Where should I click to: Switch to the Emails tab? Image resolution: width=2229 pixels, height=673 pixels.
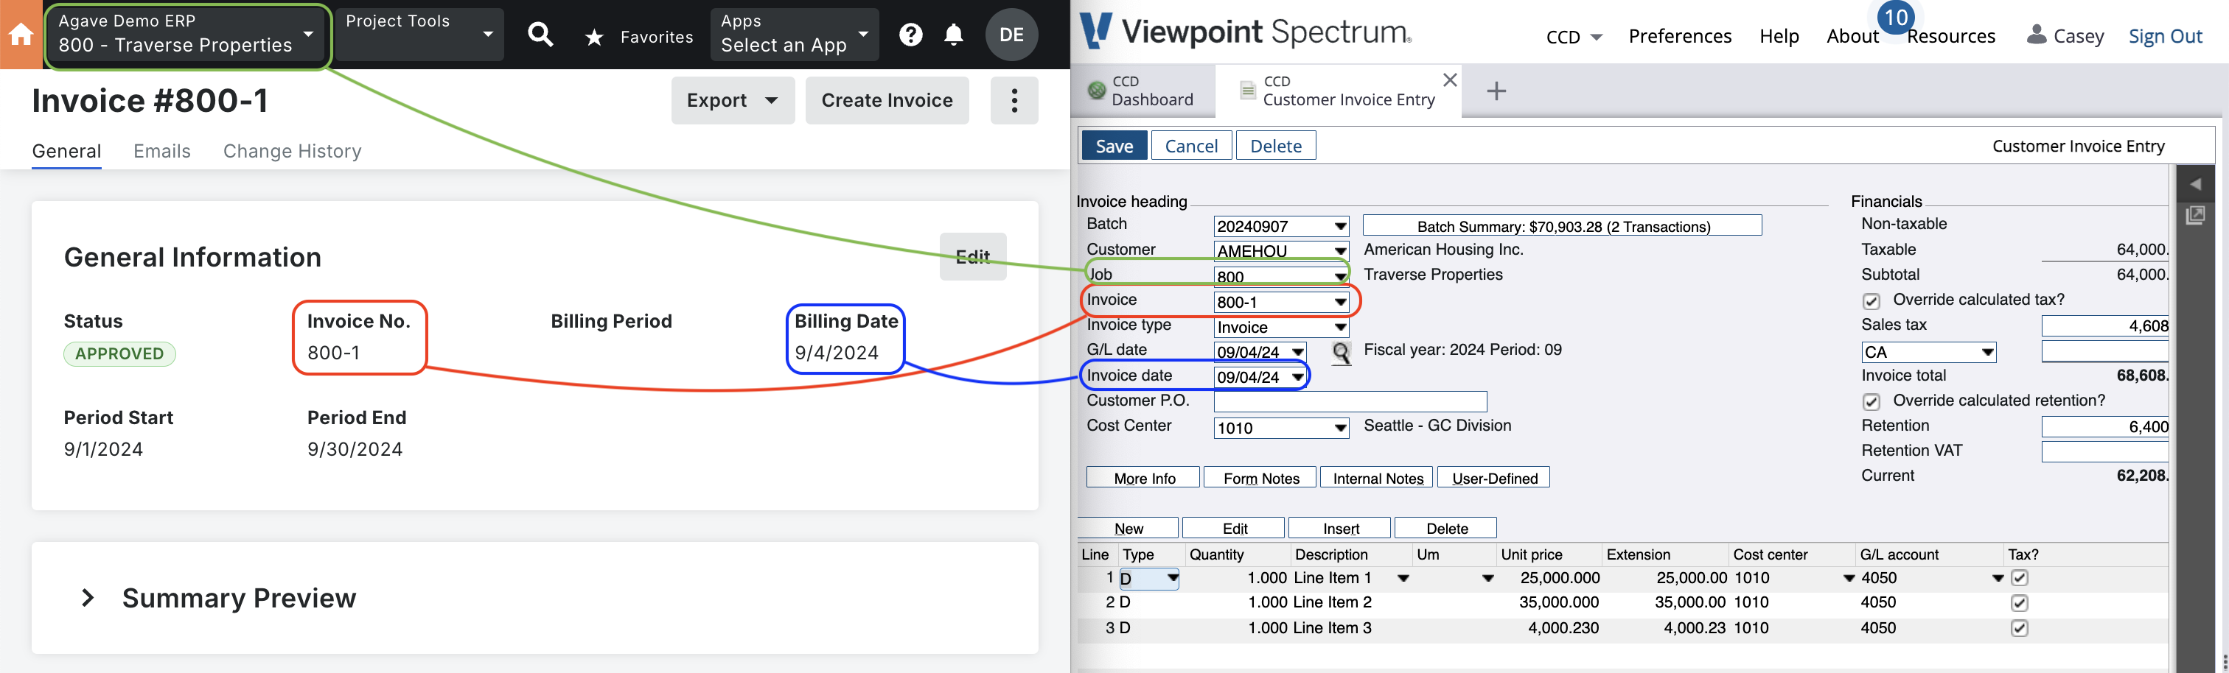[x=162, y=151]
